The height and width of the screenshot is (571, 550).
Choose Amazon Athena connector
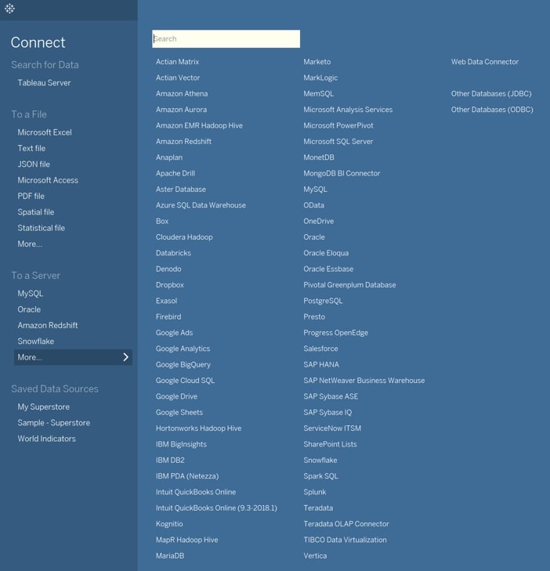point(182,93)
